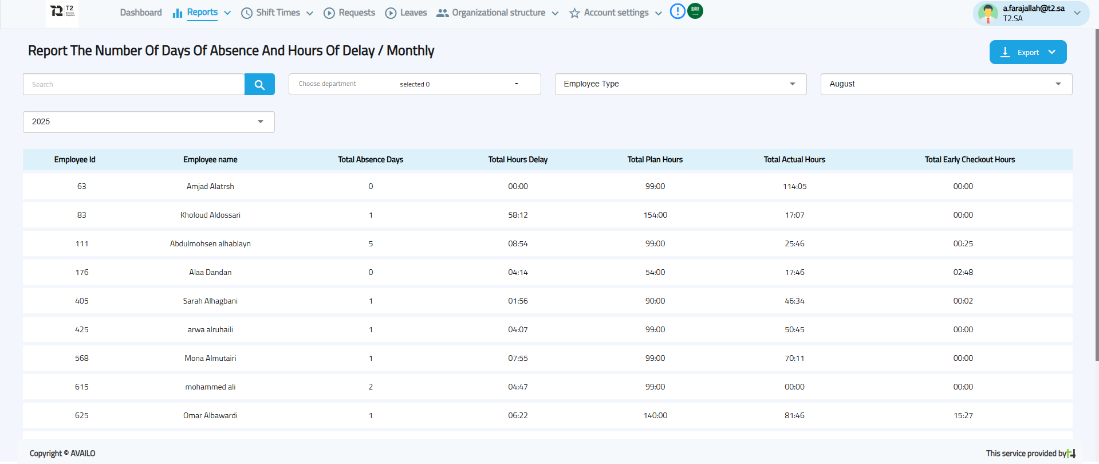Open the Organizational structure menu

498,13
